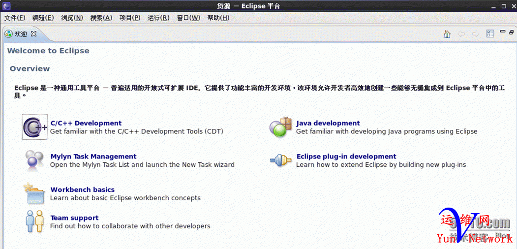Click the Eclipse icon on 欢迎 tab
Image resolution: width=517 pixels, height=249 pixels.
8,33
